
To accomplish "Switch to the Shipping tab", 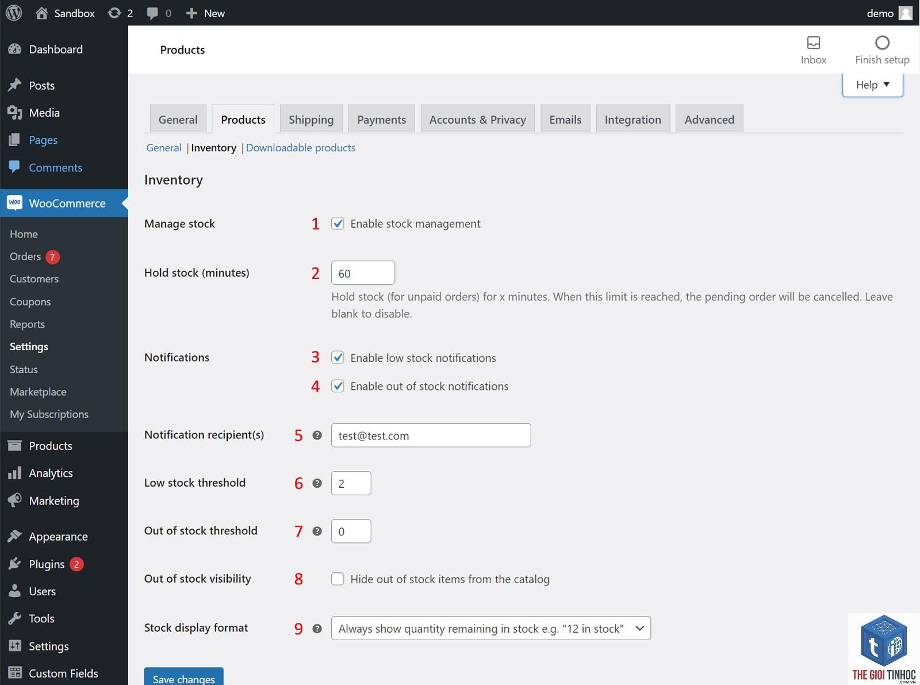I will point(311,119).
